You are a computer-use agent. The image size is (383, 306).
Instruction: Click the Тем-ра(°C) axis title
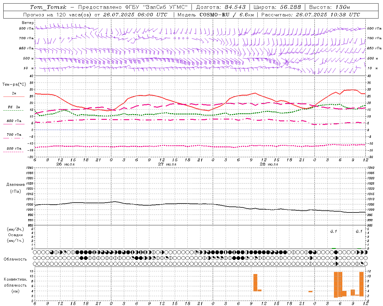click(x=14, y=85)
